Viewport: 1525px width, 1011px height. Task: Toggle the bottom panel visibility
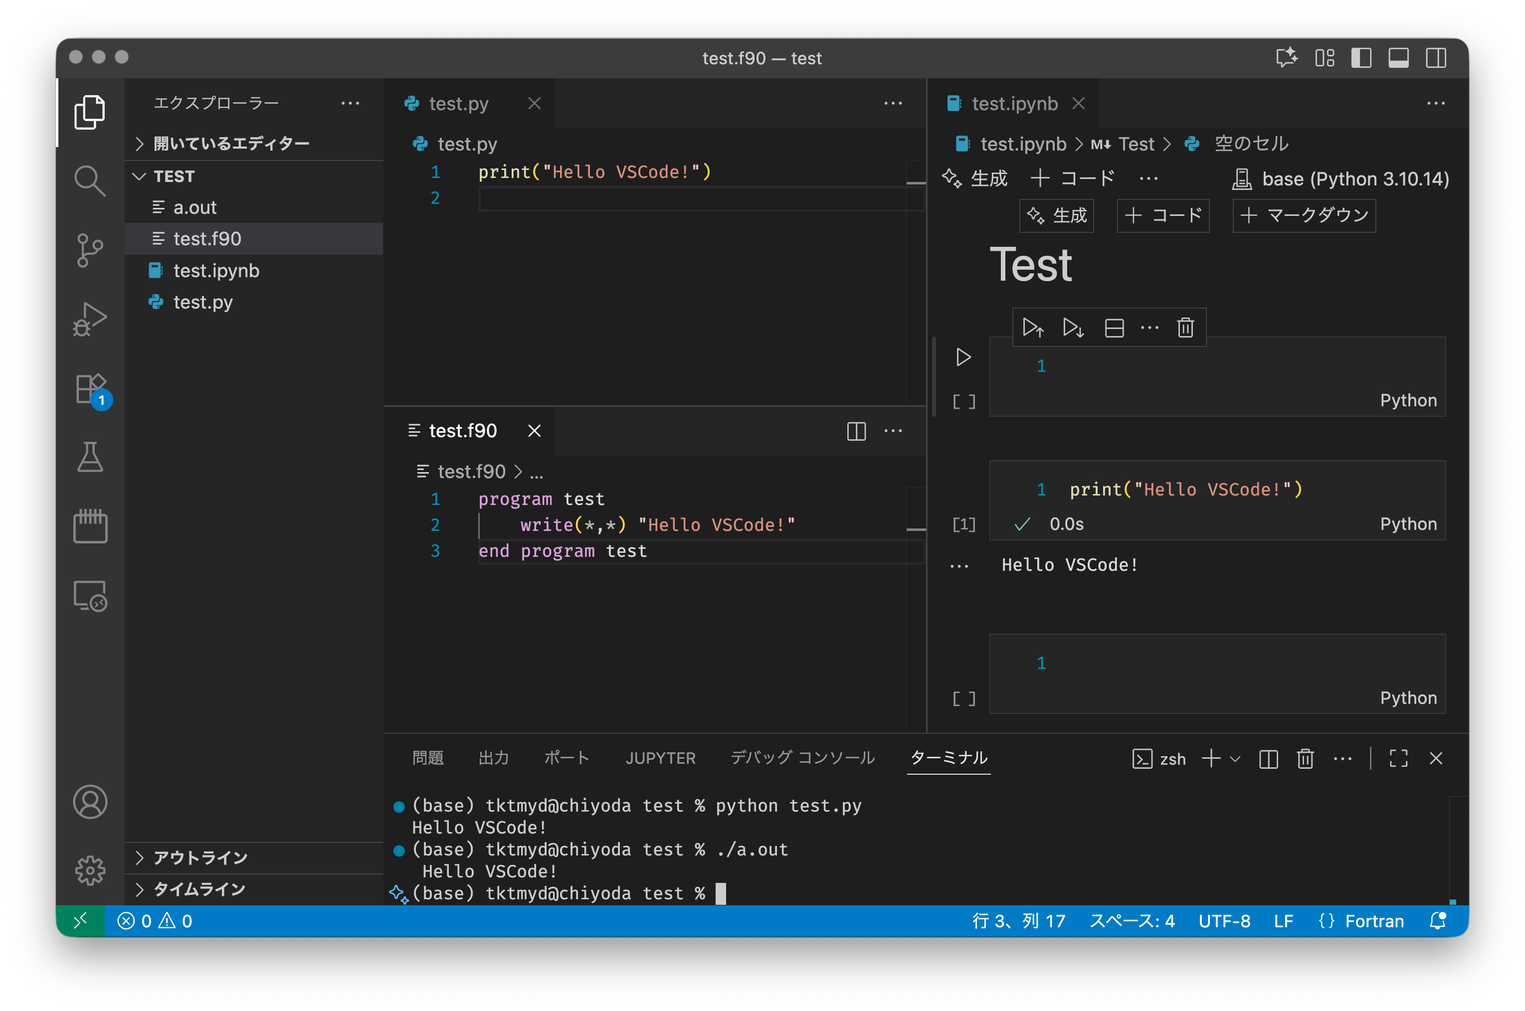coord(1398,58)
